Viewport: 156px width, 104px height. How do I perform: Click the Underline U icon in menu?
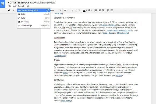[x=19, y=22]
